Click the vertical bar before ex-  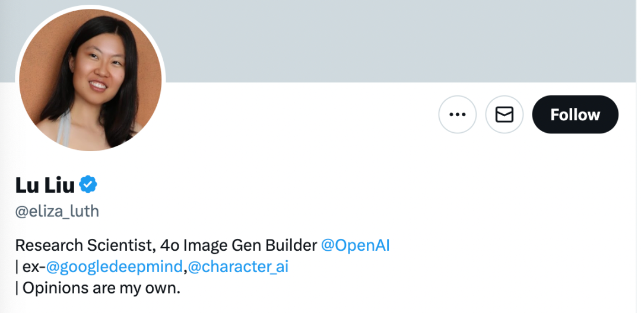click(17, 267)
